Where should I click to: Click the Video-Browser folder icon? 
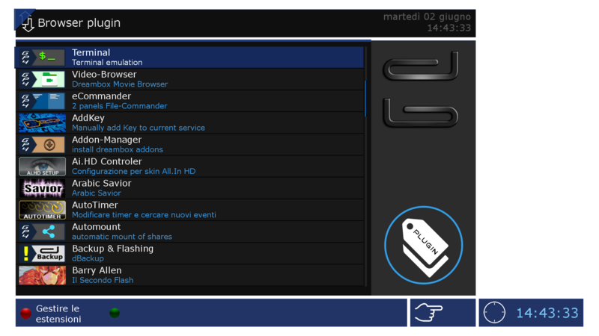tap(42, 79)
